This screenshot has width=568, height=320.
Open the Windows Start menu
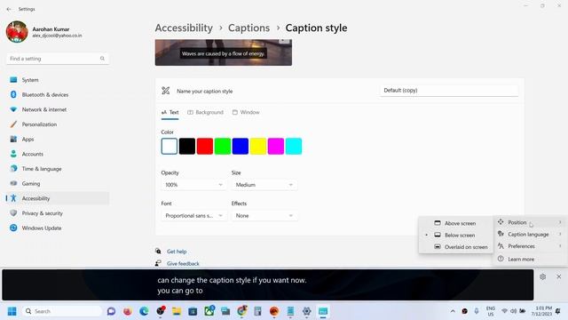pyautogui.click(x=12, y=311)
